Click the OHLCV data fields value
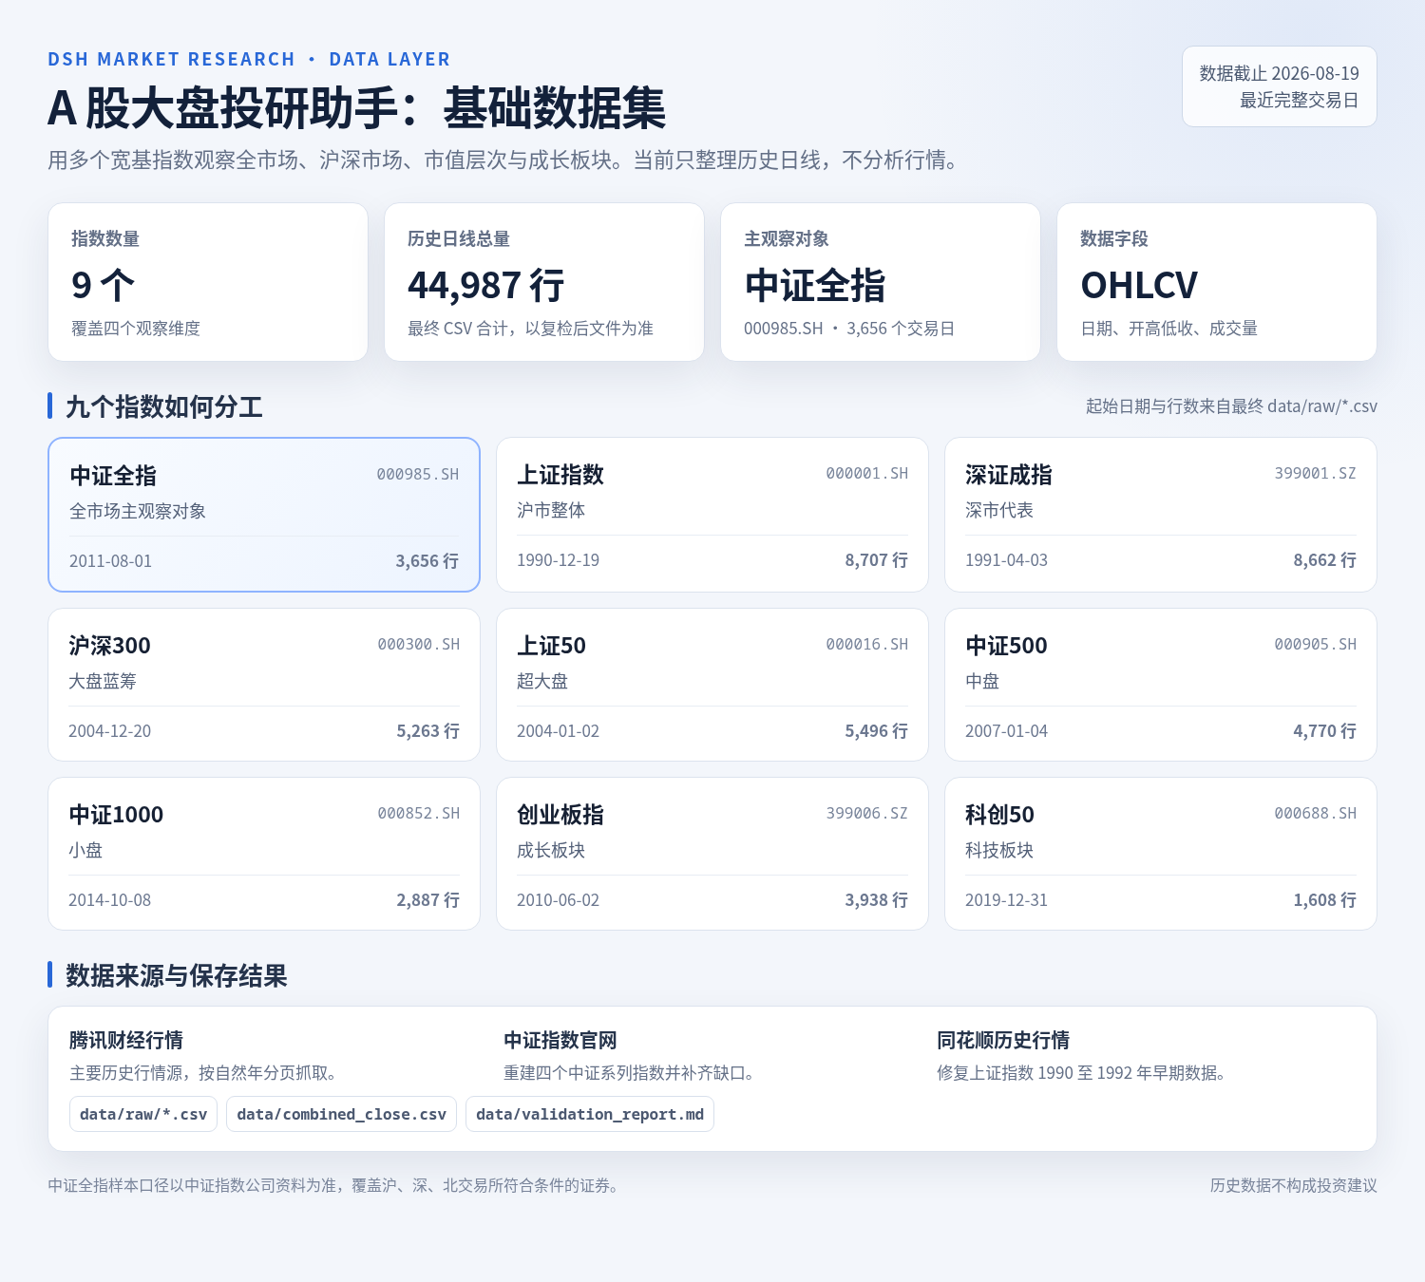Screen dimensions: 1425x1282 point(1140,285)
